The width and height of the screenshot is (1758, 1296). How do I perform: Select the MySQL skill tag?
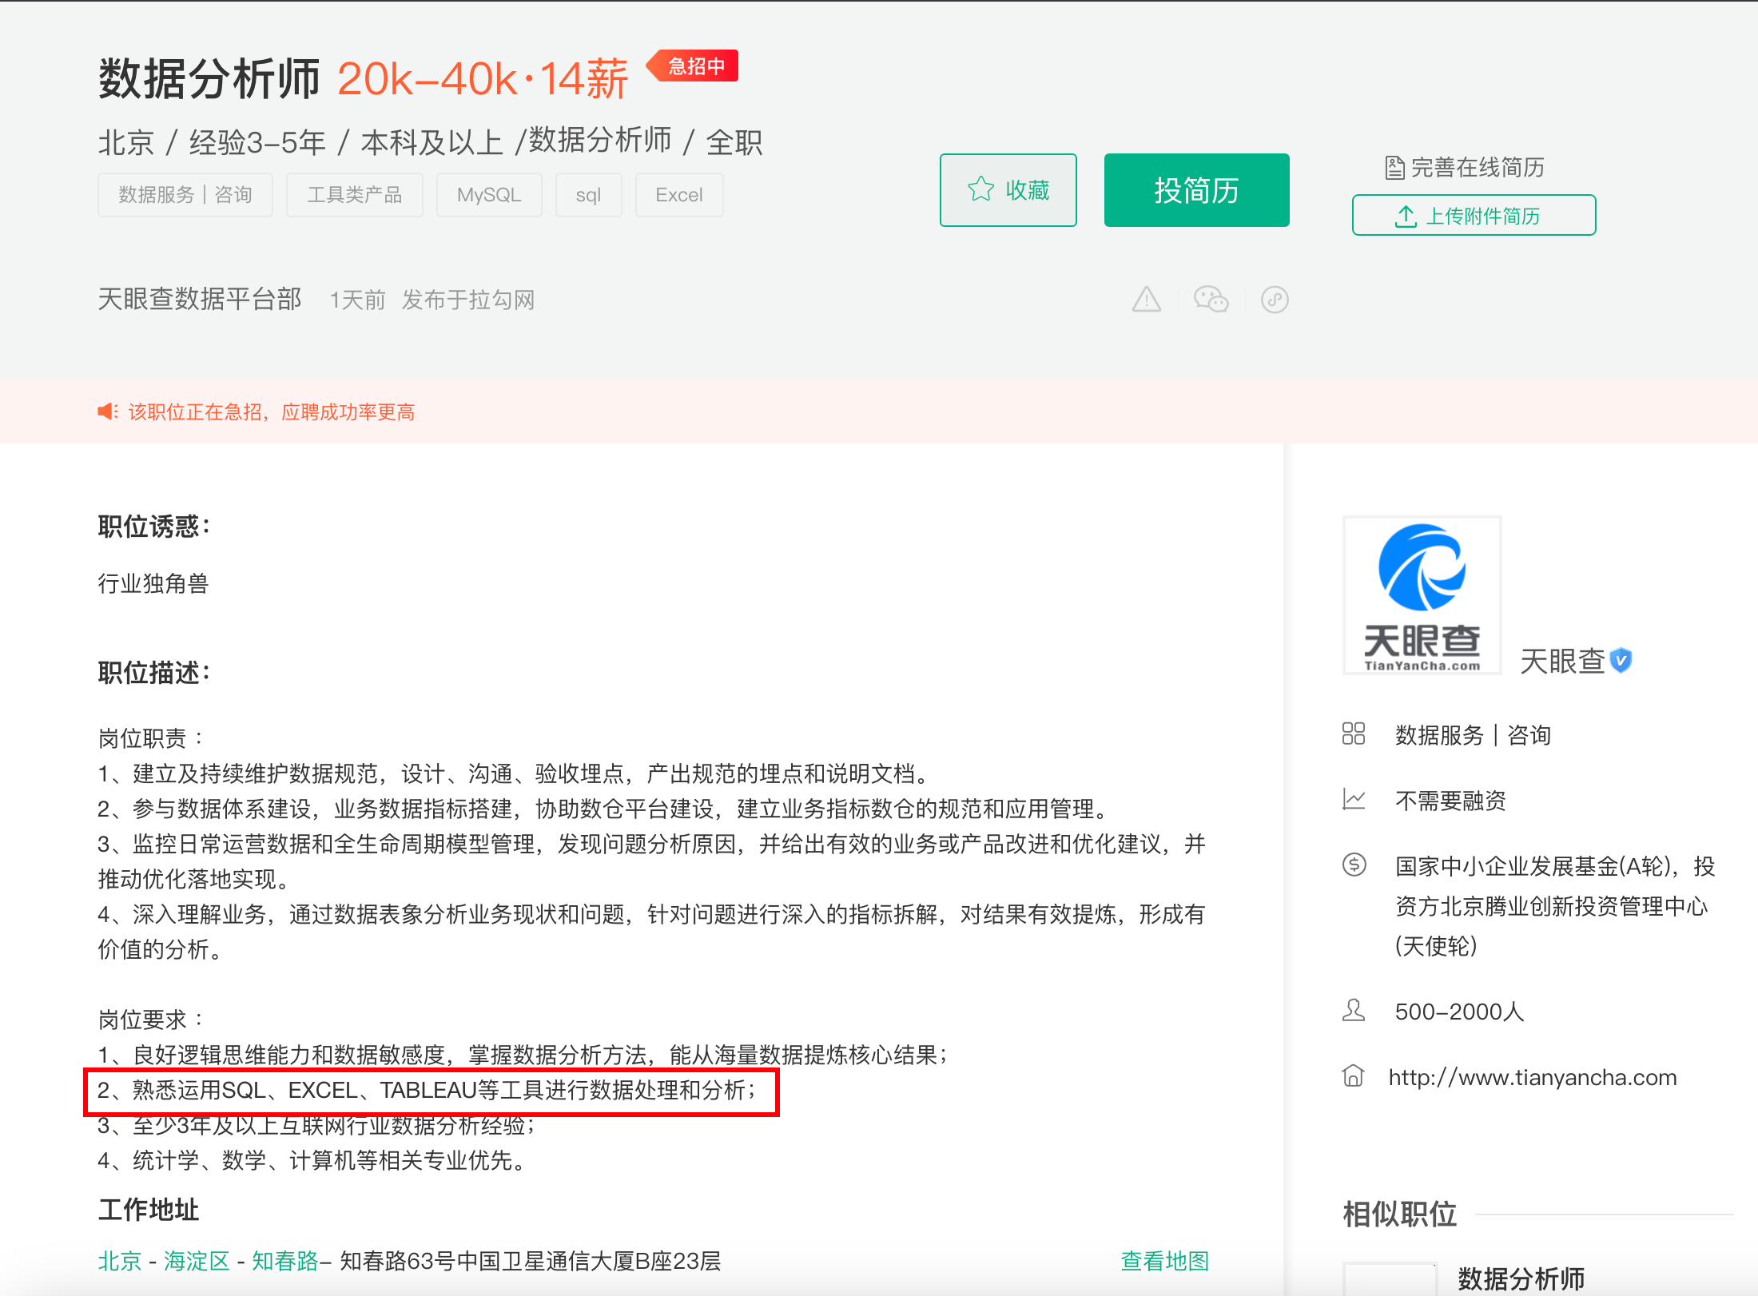[x=488, y=194]
